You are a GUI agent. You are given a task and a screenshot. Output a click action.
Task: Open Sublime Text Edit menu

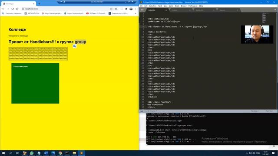[146, 6]
